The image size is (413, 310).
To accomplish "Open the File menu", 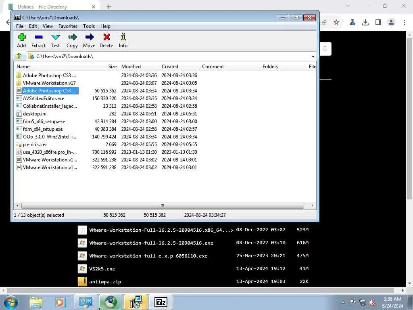I will (x=20, y=26).
